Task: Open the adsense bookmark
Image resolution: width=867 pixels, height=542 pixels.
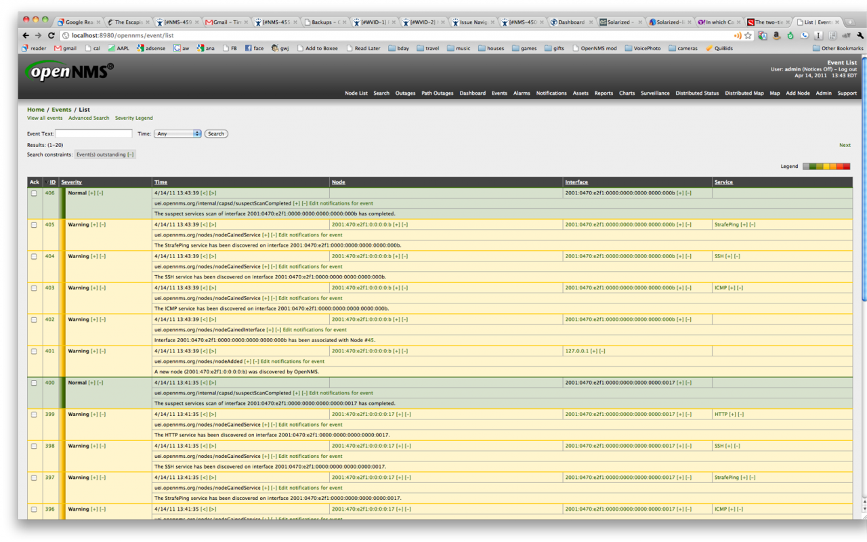Action: [152, 48]
